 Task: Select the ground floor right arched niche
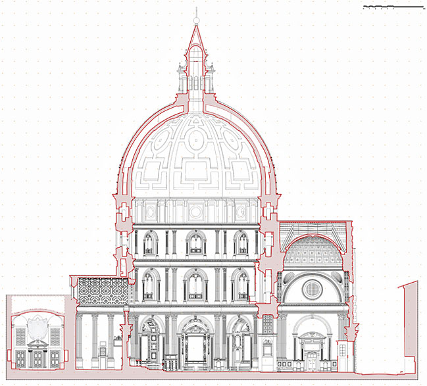point(241,343)
